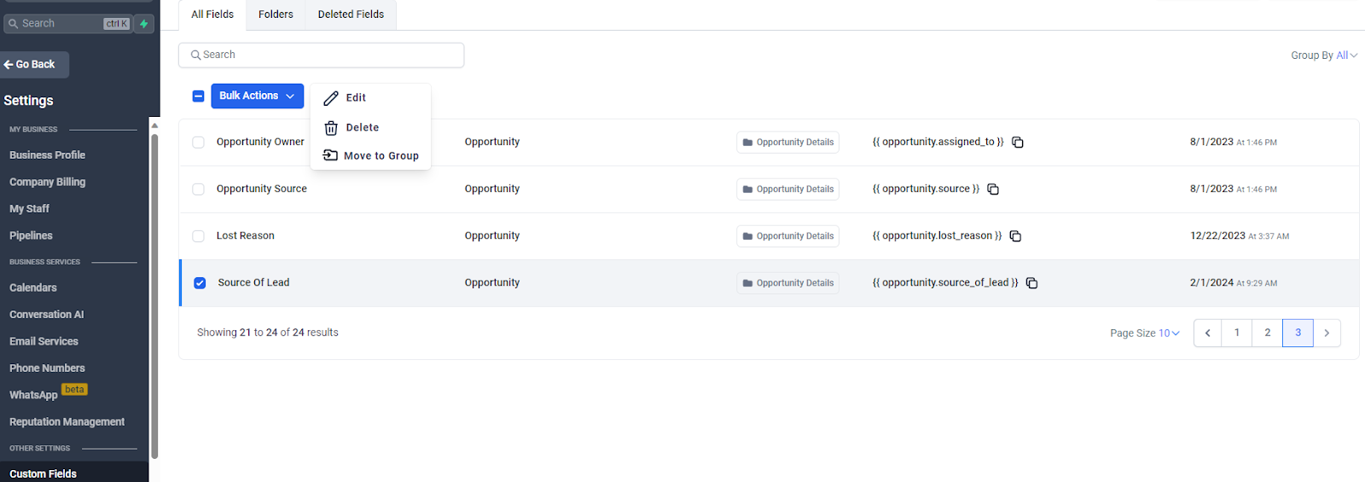
Task: Open Pipelines settings
Action: pos(31,235)
